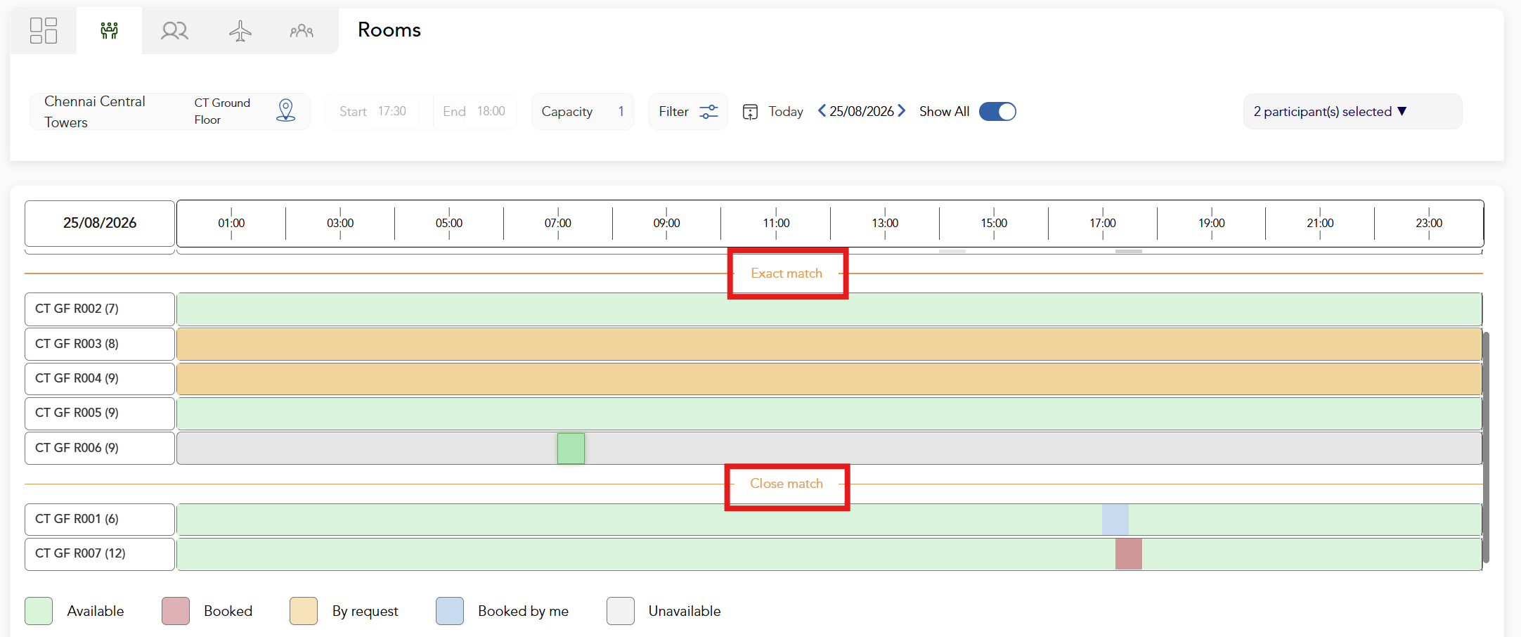Go to next date arrow

(901, 111)
